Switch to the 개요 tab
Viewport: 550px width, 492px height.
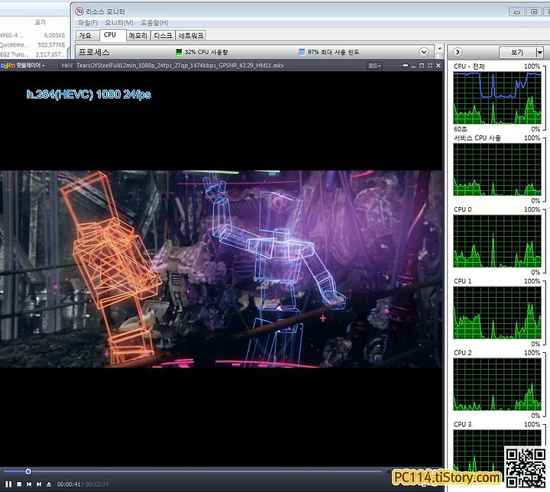[x=87, y=35]
